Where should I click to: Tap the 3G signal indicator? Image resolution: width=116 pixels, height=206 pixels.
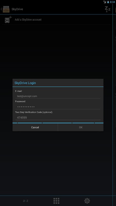(105, 2)
